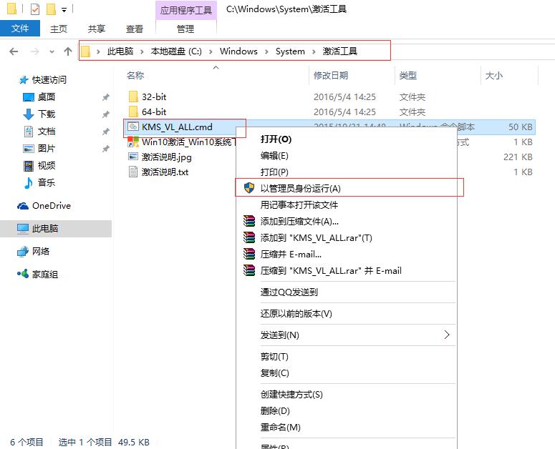Image resolution: width=555 pixels, height=449 pixels.
Task: Select the 激活说明.jpg image file
Action: 166,157
